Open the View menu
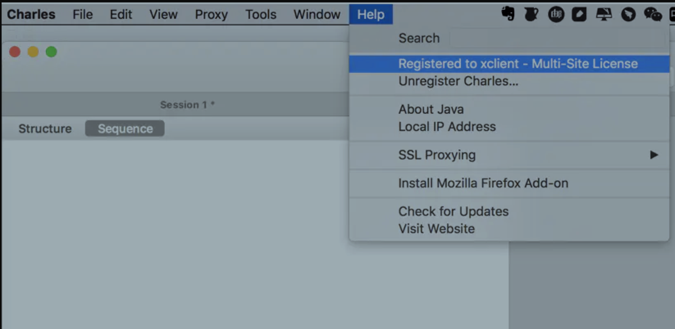675x329 pixels. coord(163,14)
